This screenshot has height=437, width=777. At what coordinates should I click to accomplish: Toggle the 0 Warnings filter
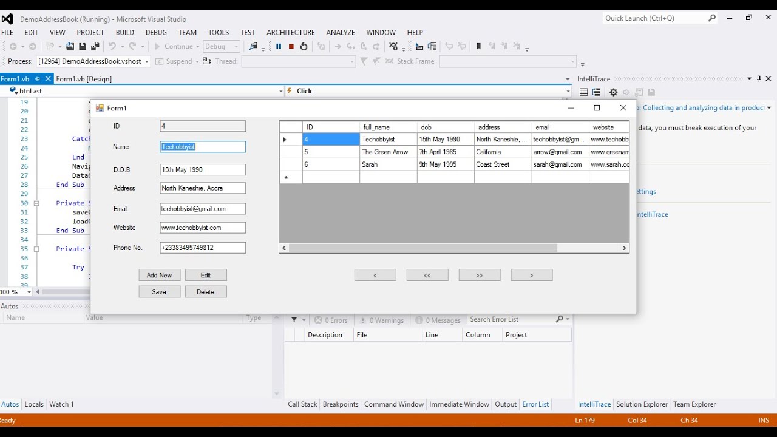[x=381, y=320]
